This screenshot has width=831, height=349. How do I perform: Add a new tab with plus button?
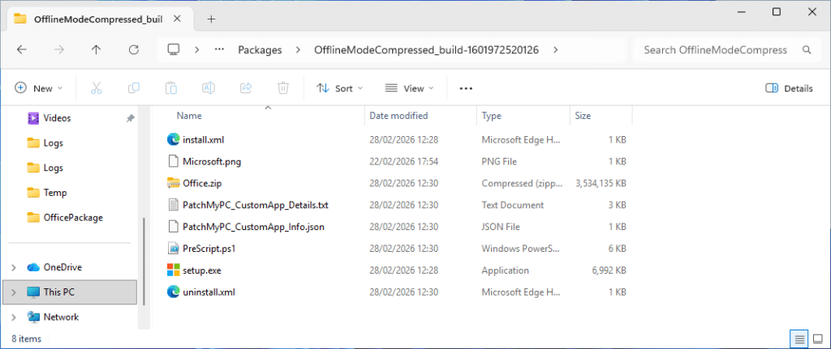click(x=211, y=19)
